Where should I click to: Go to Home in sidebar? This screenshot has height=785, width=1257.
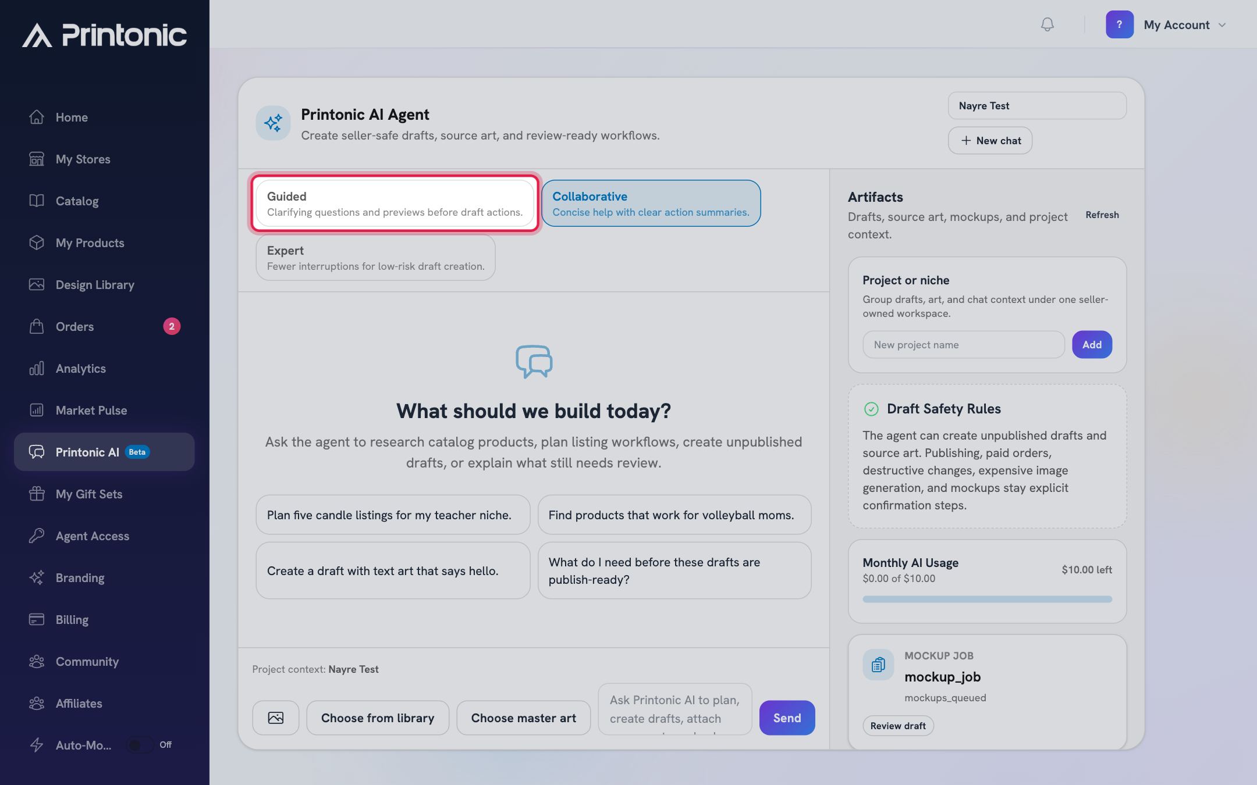pos(104,117)
